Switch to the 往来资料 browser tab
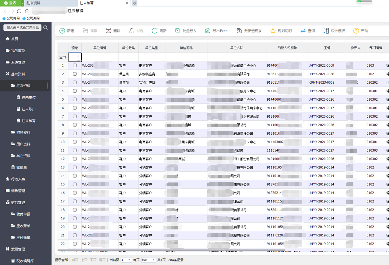 (50, 3)
